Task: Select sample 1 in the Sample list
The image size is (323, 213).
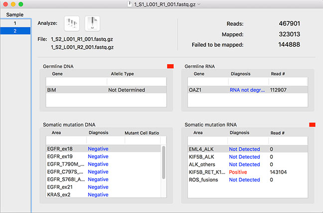Action: point(15,23)
